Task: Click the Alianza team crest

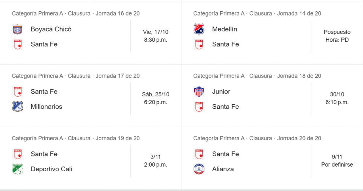Action: 199,169
